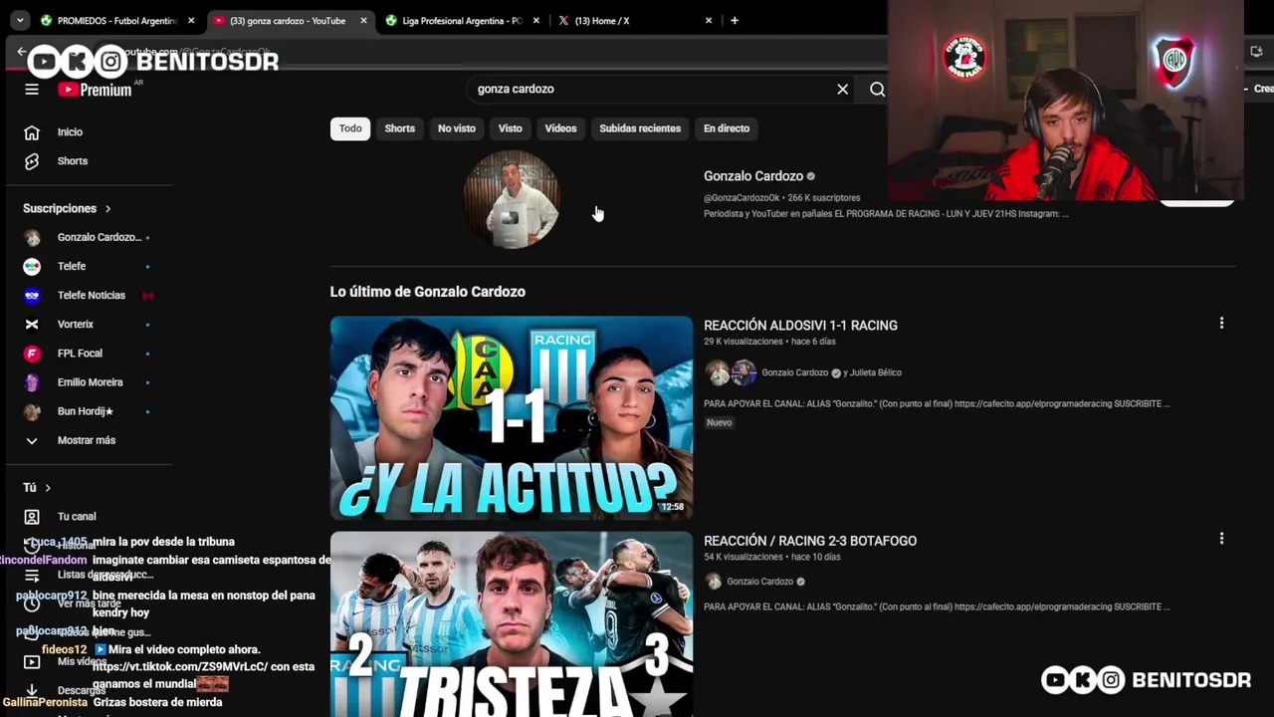
Task: Open a new browser tab
Action: tap(735, 20)
